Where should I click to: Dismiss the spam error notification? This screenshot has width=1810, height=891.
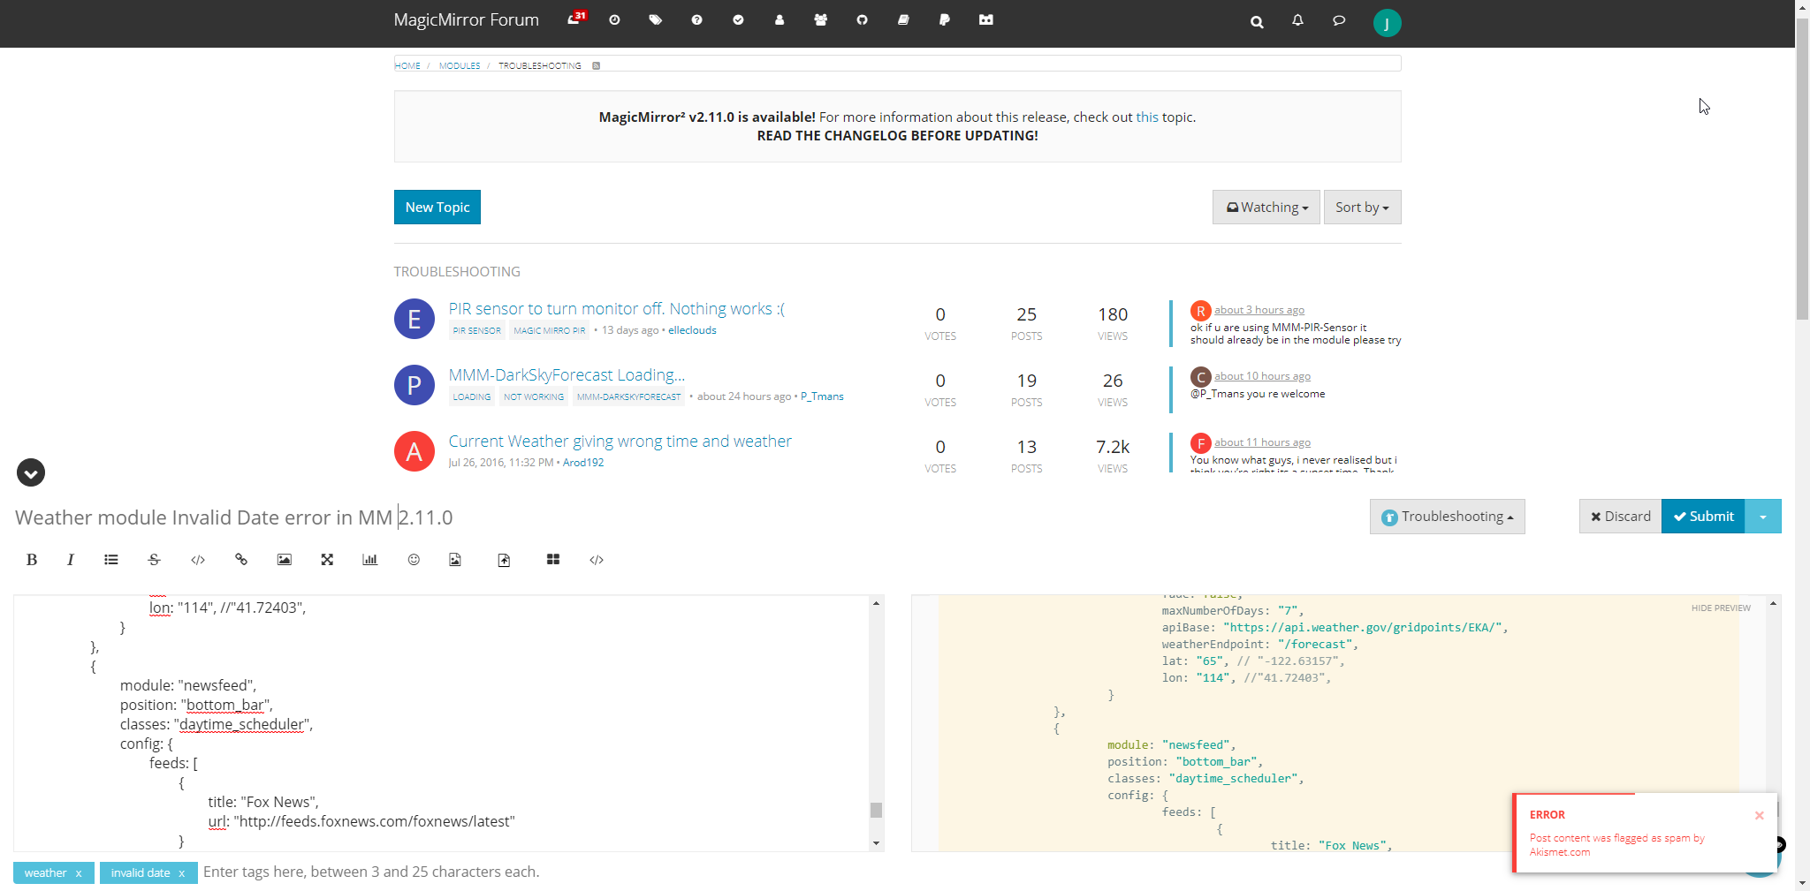pos(1759,815)
